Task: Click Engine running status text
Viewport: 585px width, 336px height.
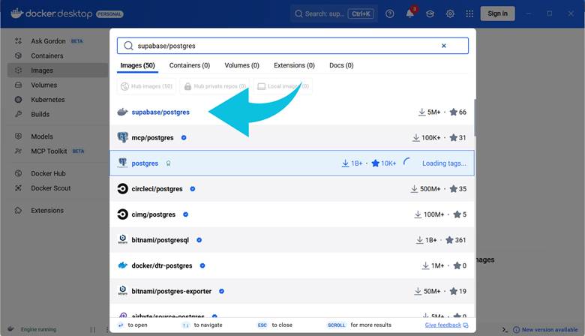Action: pyautogui.click(x=38, y=330)
